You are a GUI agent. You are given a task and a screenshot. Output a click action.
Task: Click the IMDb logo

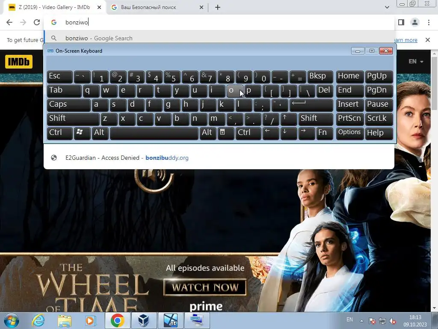click(x=19, y=62)
